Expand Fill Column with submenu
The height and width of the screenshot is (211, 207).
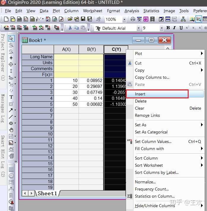coord(165,149)
